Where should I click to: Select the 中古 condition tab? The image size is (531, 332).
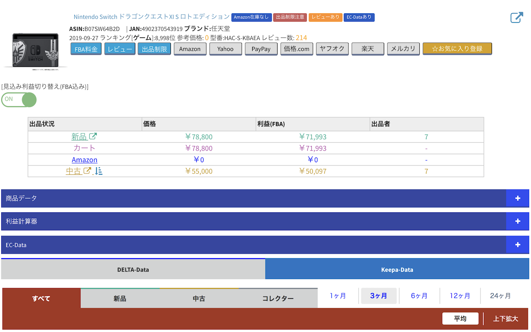199,298
